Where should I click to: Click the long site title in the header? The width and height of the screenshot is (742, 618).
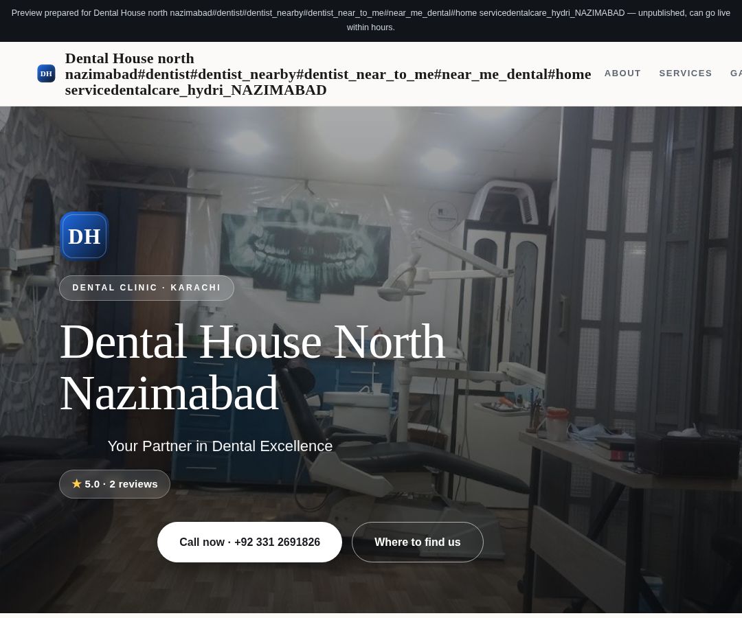[328, 74]
